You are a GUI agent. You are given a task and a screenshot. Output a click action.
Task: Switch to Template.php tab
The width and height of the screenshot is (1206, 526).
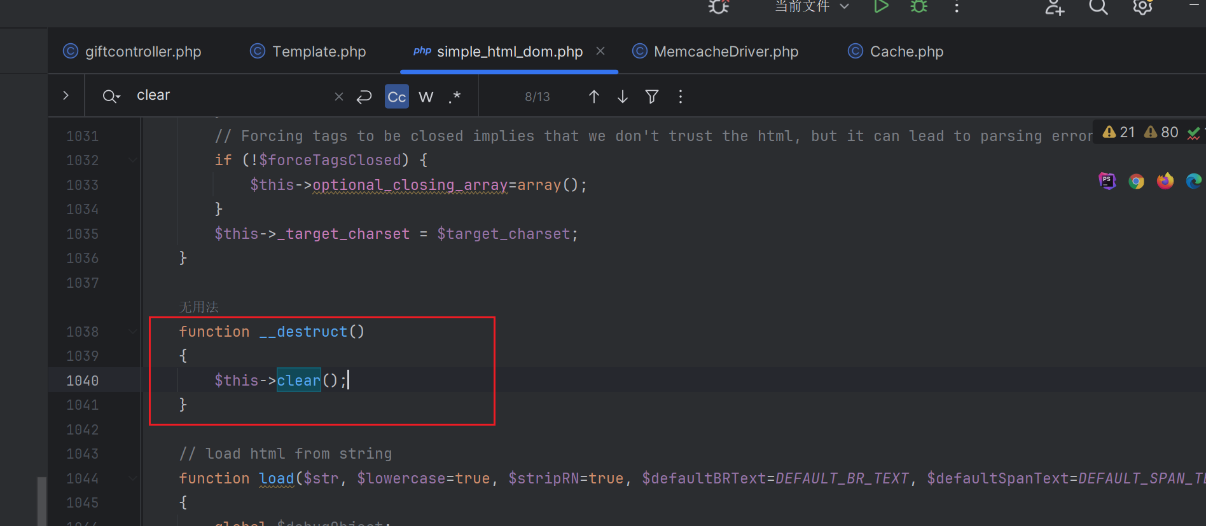(308, 51)
